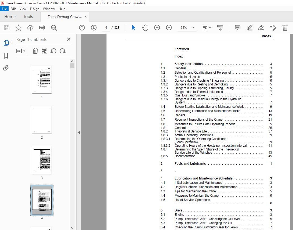293x230 pixels.
Task: Click 'Drive' chapter 5 index entry
Action: coord(178,210)
